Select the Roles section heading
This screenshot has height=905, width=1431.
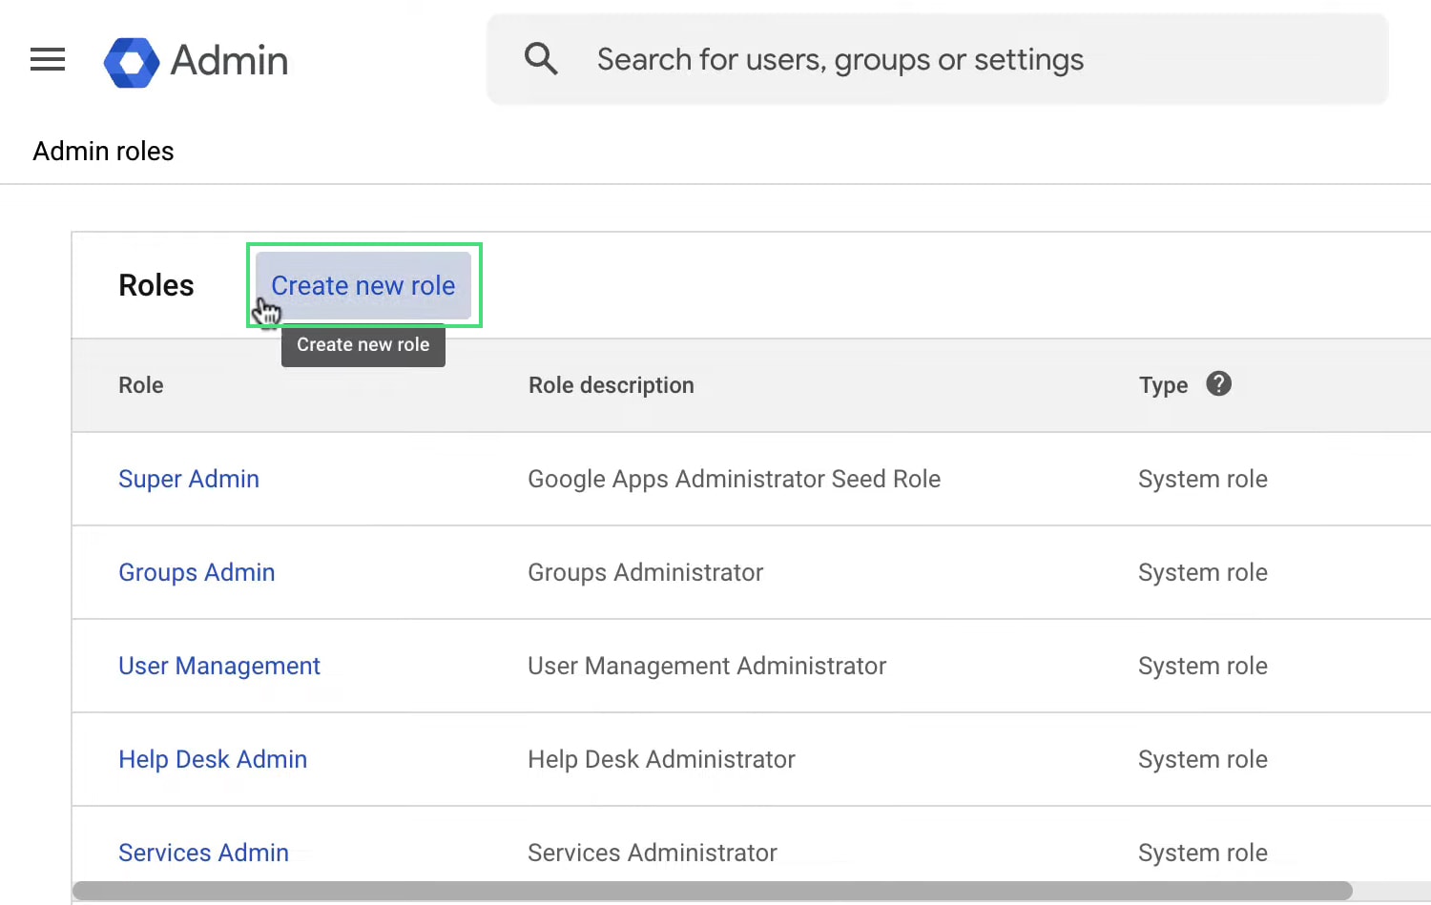point(156,284)
